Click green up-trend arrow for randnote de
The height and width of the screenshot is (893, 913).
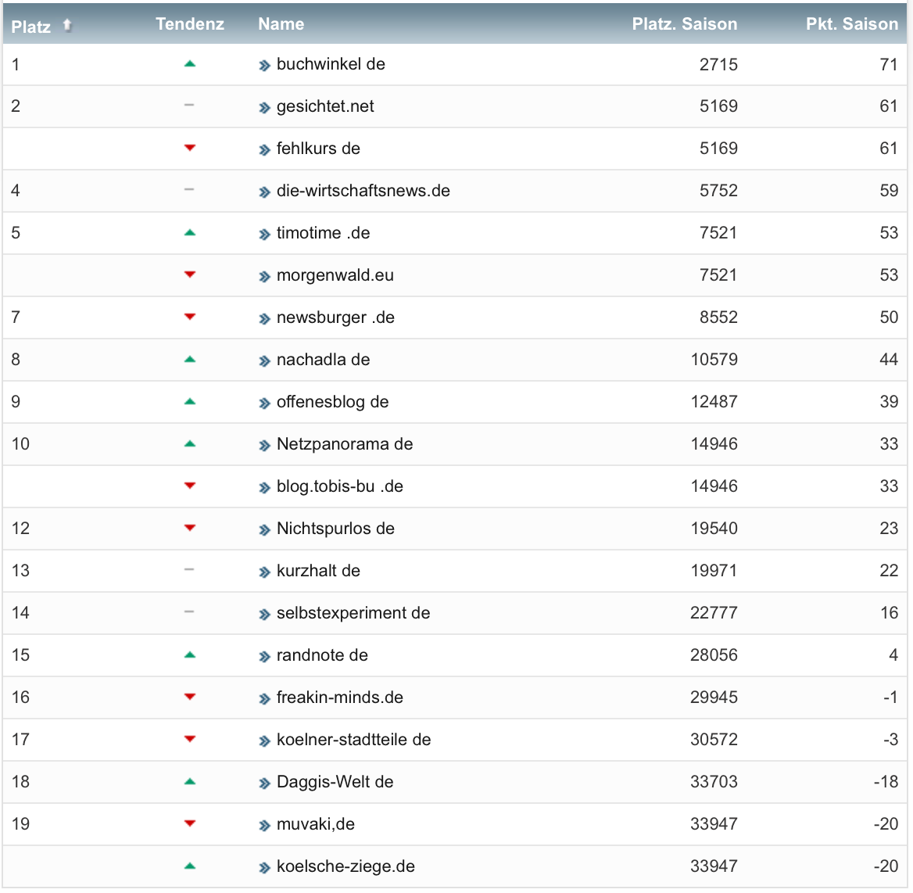190,655
